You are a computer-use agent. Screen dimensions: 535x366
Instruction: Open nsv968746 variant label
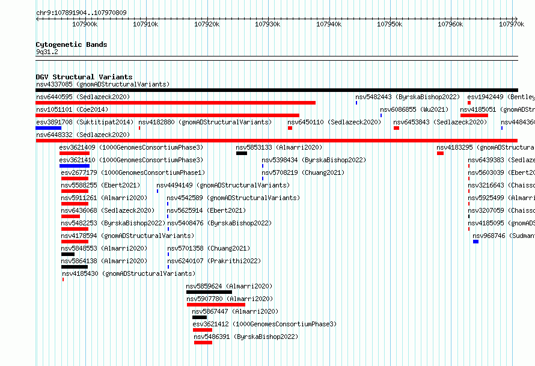(x=504, y=236)
